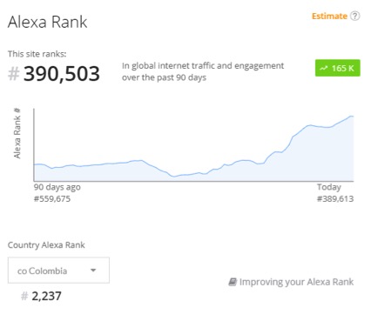
Task: Click the question mark help icon
Action: [354, 16]
